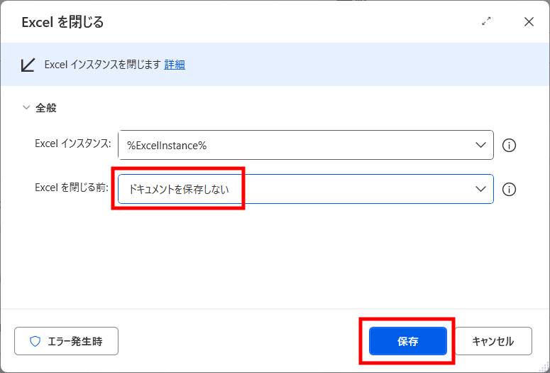This screenshot has height=373, width=550.
Task: Show info for Excel インスタンス field
Action: pos(509,145)
